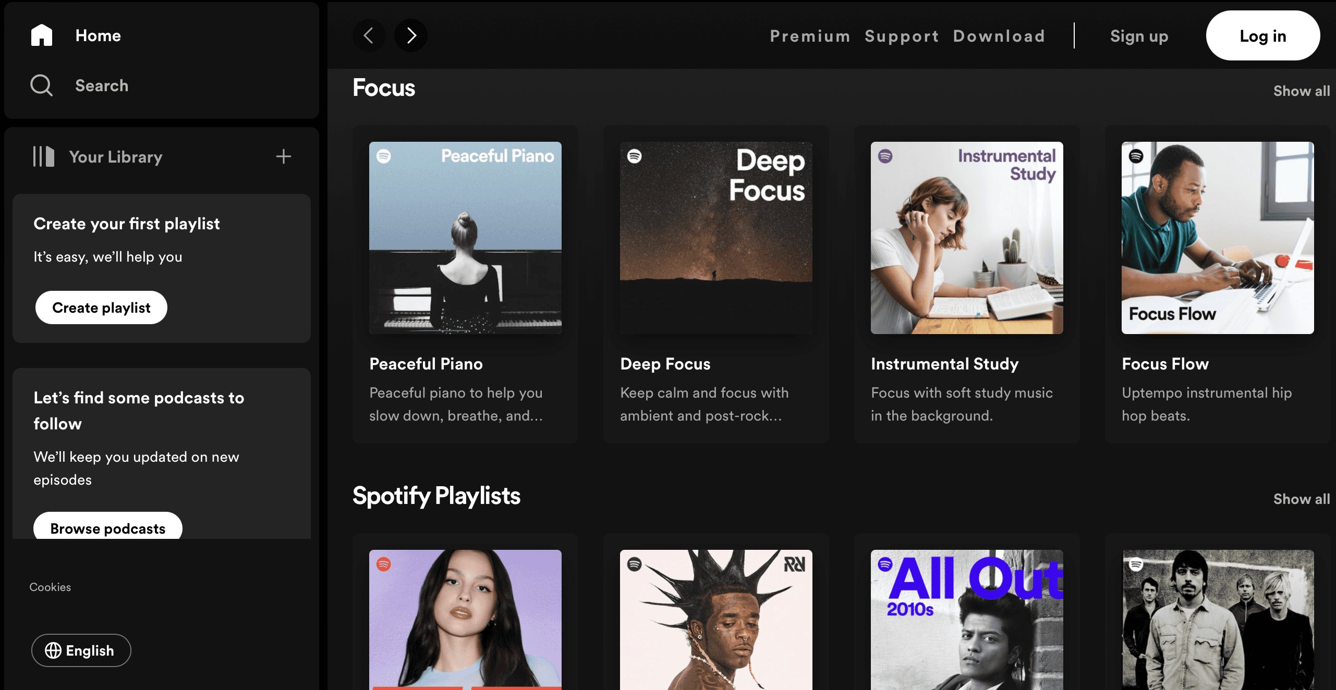This screenshot has height=690, width=1336.
Task: Click the Sign up button
Action: coord(1139,36)
